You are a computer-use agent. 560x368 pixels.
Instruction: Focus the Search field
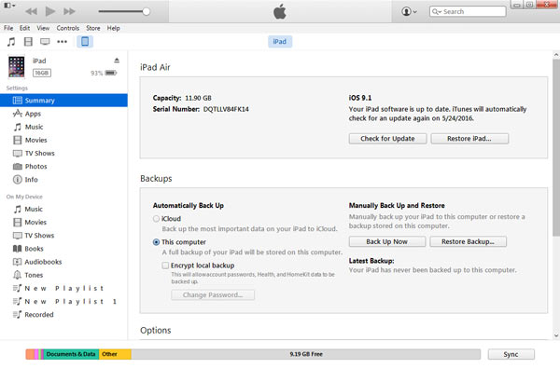(x=468, y=11)
